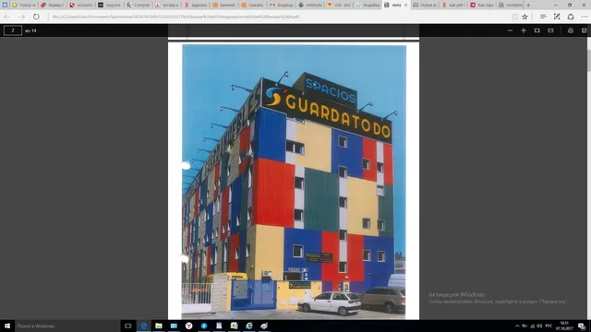The height and width of the screenshot is (332, 591).
Task: Open reading view icon in address bar
Action: click(x=514, y=17)
